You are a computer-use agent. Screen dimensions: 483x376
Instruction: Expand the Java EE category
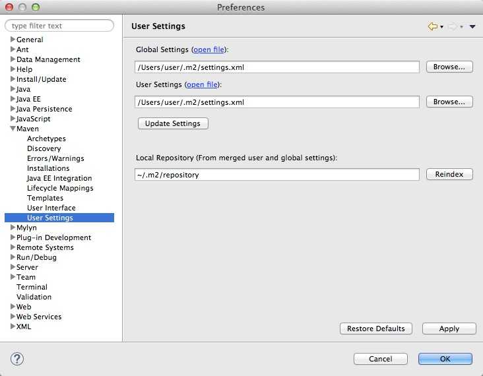coord(13,99)
